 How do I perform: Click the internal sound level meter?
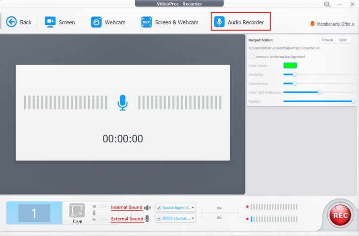pyautogui.click(x=274, y=207)
